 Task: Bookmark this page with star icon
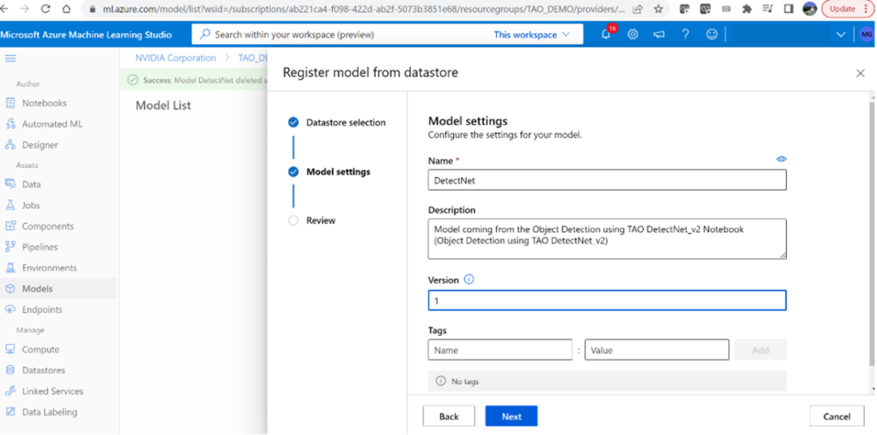click(x=659, y=9)
